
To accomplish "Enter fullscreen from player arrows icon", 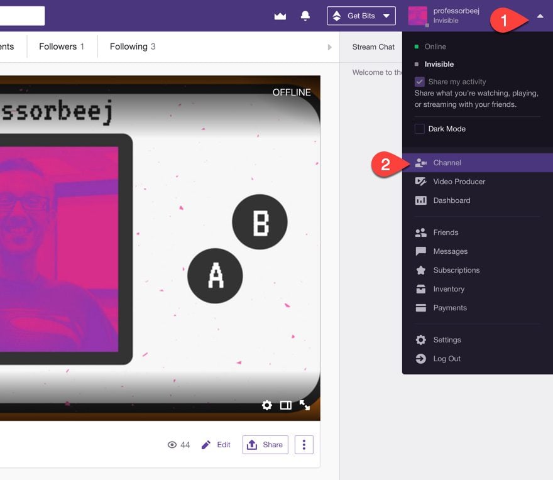I will click(x=305, y=405).
